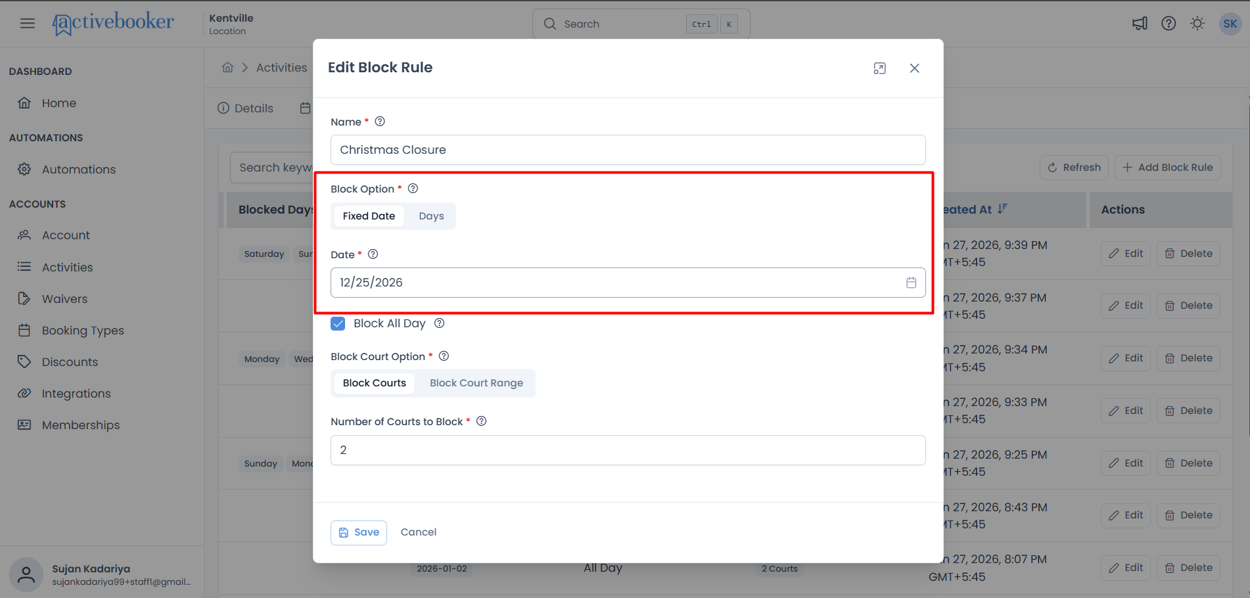Open Home in the sidebar

59,103
